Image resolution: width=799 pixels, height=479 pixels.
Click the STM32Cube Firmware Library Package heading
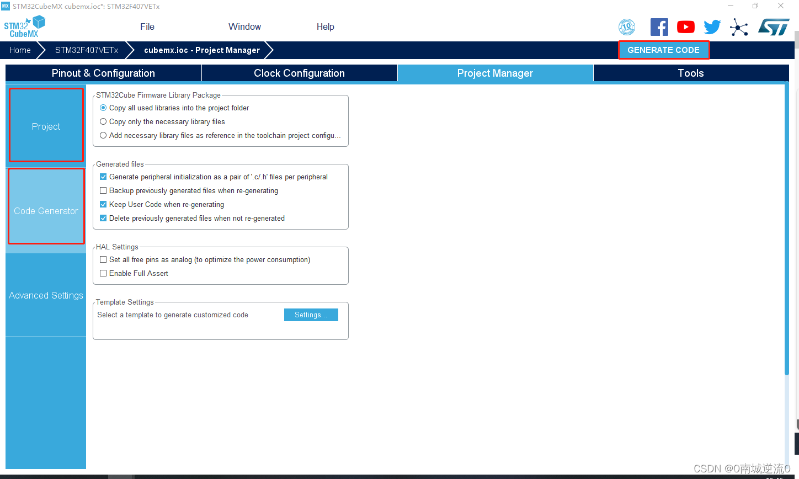pyautogui.click(x=158, y=95)
